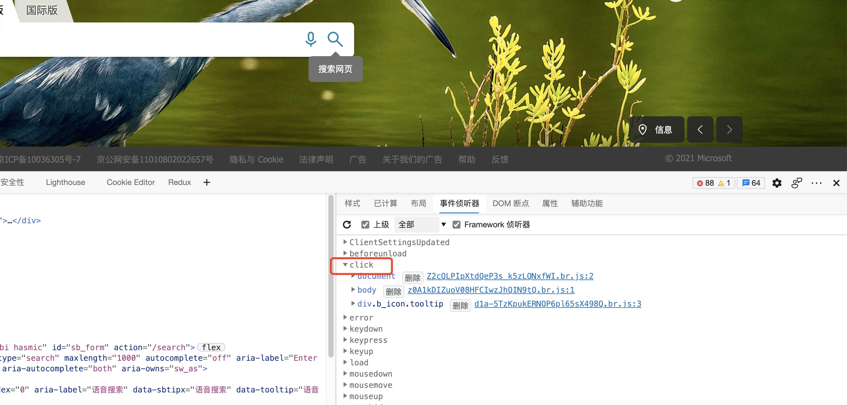Refresh the event listeners list

click(x=347, y=225)
